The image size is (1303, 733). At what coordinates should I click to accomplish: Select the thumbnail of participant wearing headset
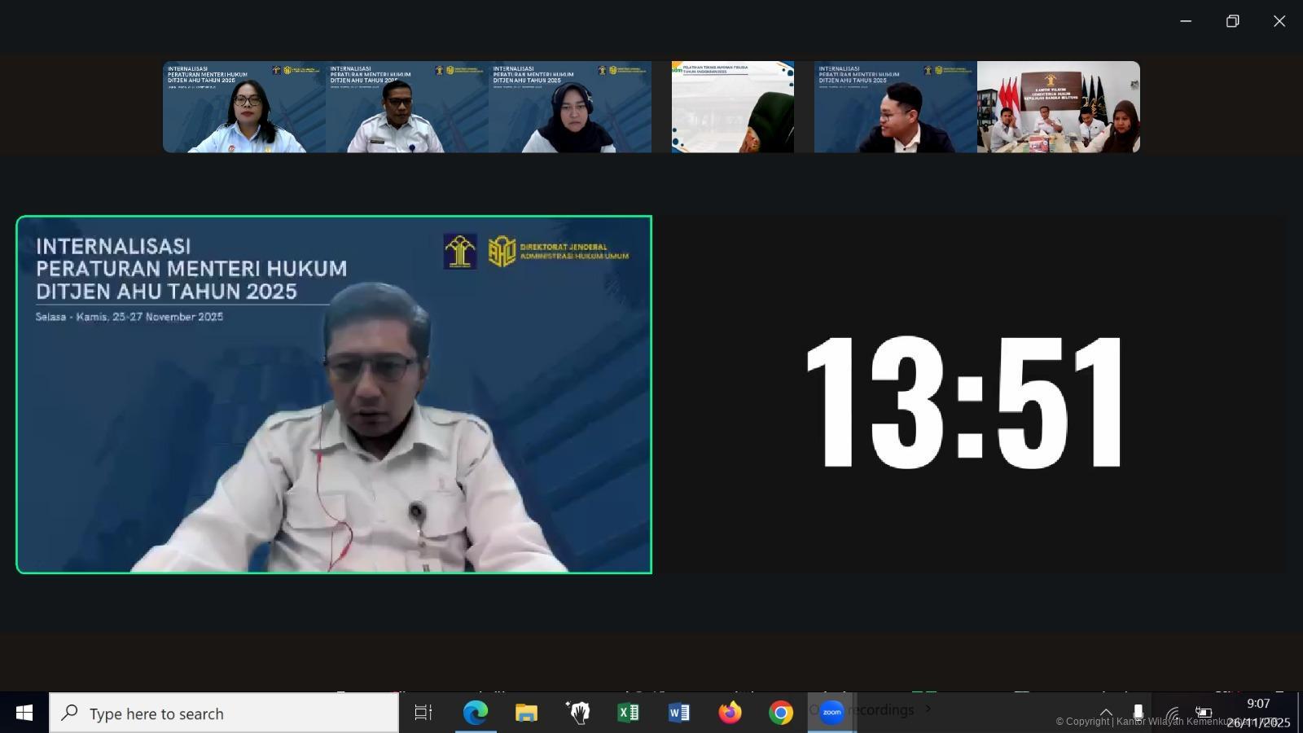(x=570, y=107)
